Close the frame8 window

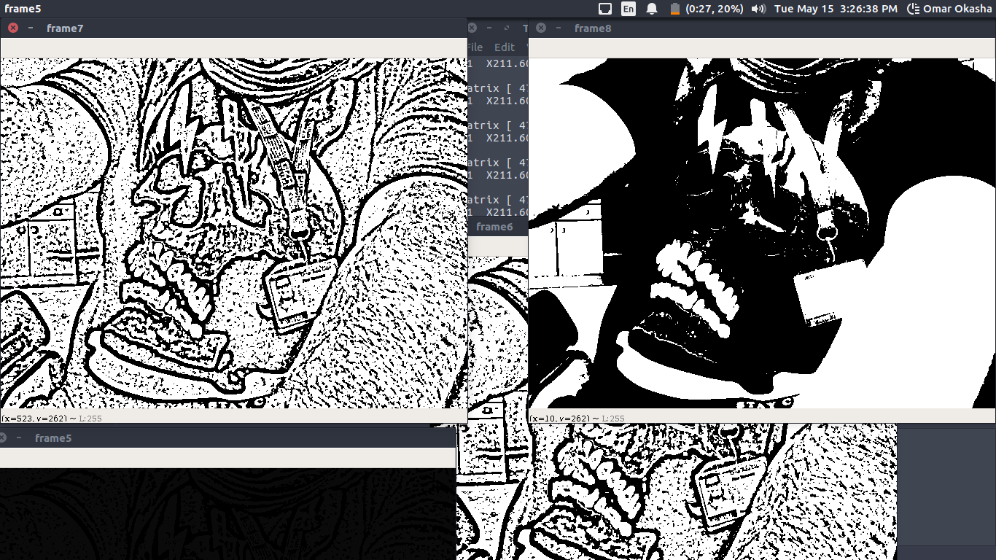[541, 28]
